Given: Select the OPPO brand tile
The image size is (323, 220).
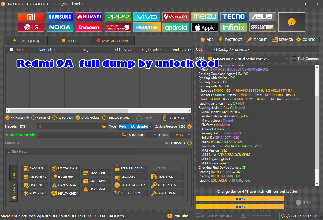Looking at the screenshot, I should [x=118, y=17].
